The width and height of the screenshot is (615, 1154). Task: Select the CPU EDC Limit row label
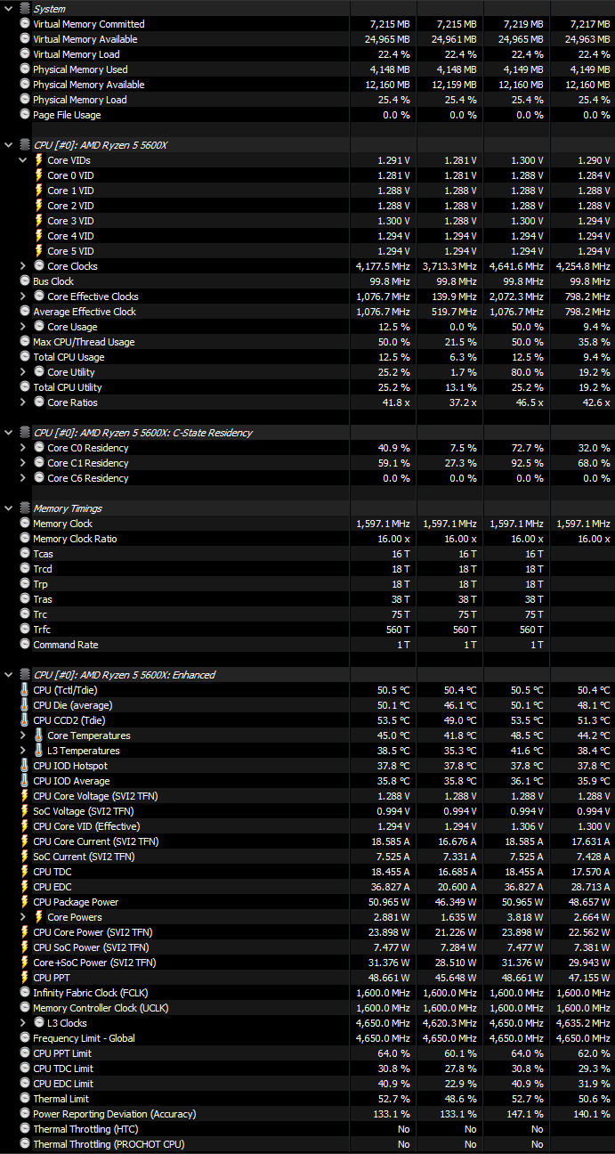tap(63, 1084)
